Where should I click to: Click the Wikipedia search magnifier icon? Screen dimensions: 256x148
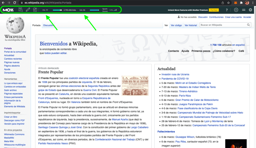pyautogui.click(x=248, y=25)
